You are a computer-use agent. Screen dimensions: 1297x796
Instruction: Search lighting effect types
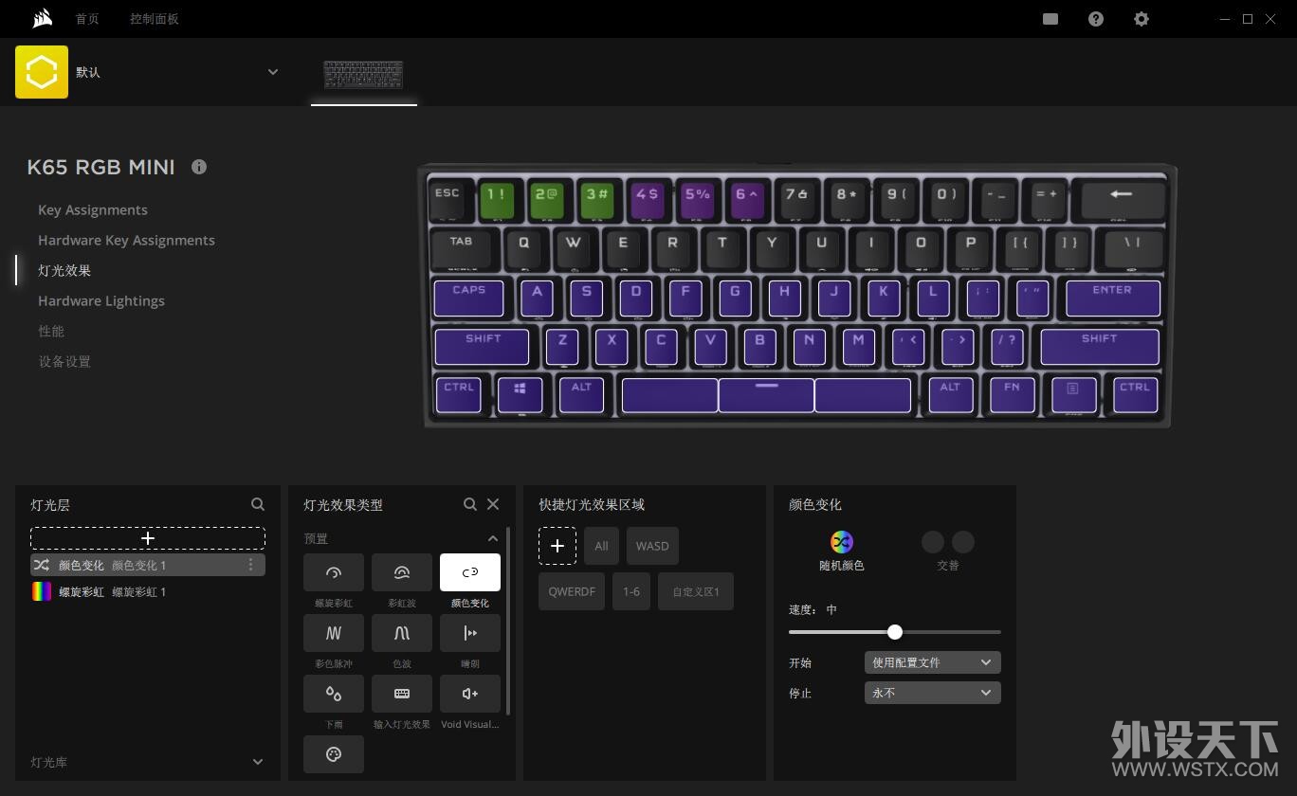tap(470, 504)
